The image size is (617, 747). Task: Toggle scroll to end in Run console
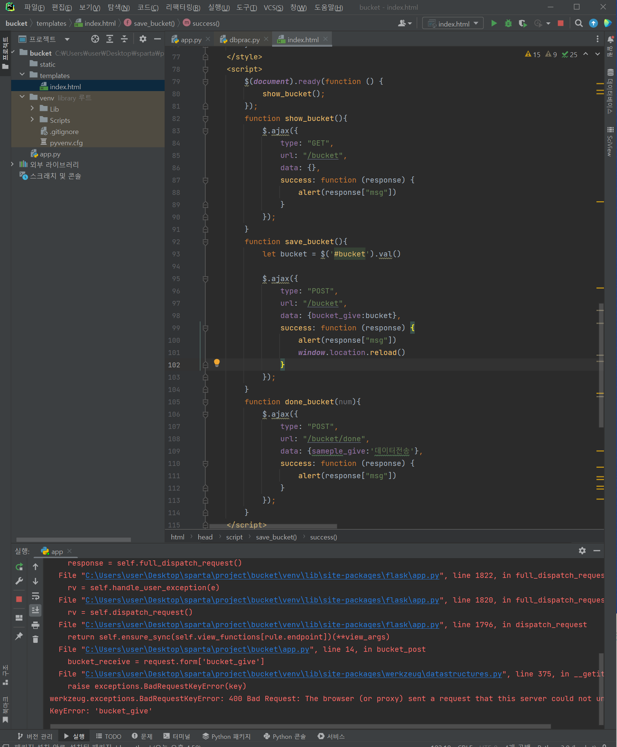35,610
